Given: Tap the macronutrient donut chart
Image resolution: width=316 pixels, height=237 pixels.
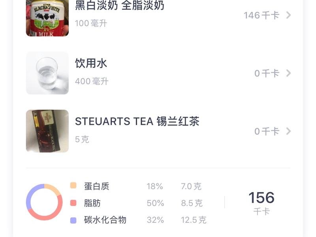Looking at the screenshot, I should pyautogui.click(x=44, y=202).
